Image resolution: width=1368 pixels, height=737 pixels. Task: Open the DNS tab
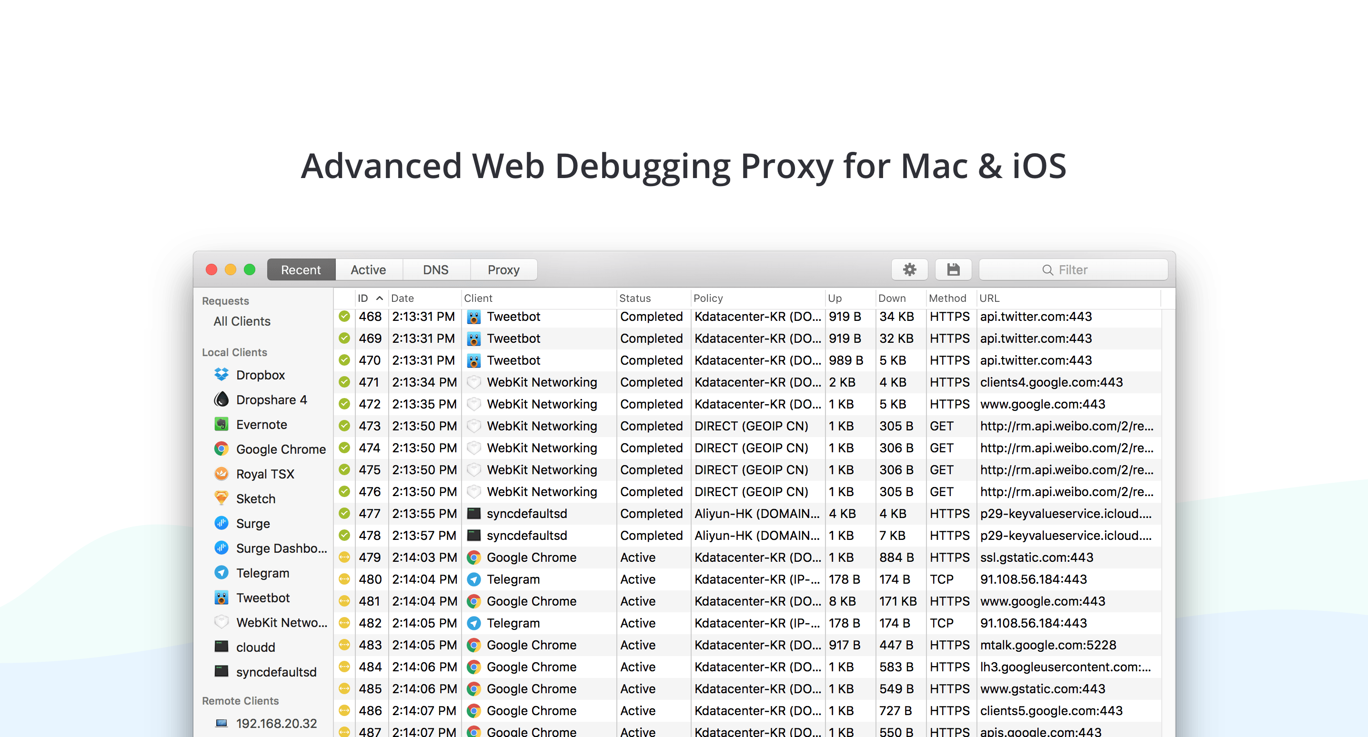pos(436,270)
